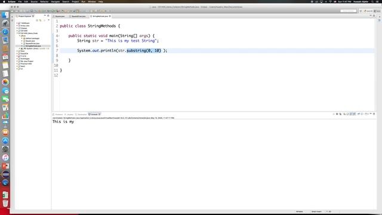Open the SquareDriver.java editor tab
Image resolution: width=382 pixels, height=215 pixels.
click(78, 16)
